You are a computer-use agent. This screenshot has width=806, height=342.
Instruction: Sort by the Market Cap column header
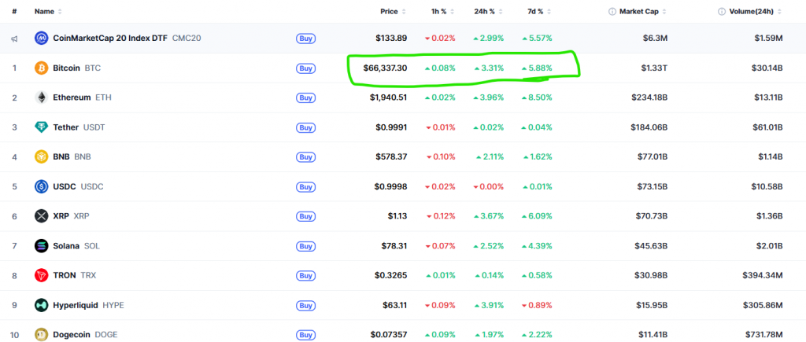642,11
